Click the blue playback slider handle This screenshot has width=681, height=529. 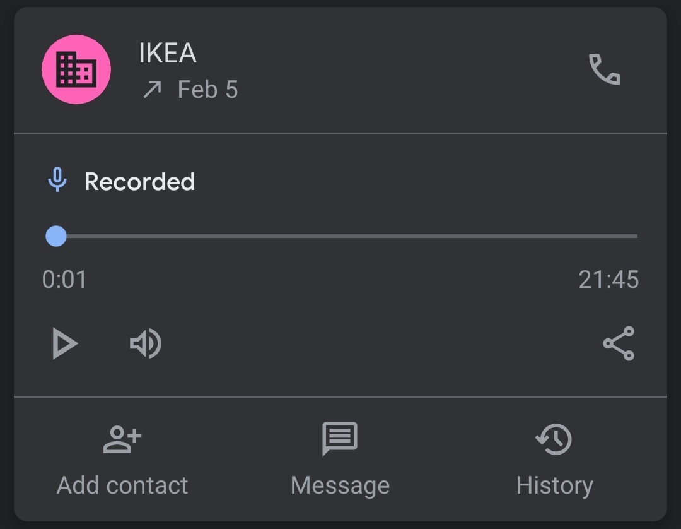click(56, 236)
